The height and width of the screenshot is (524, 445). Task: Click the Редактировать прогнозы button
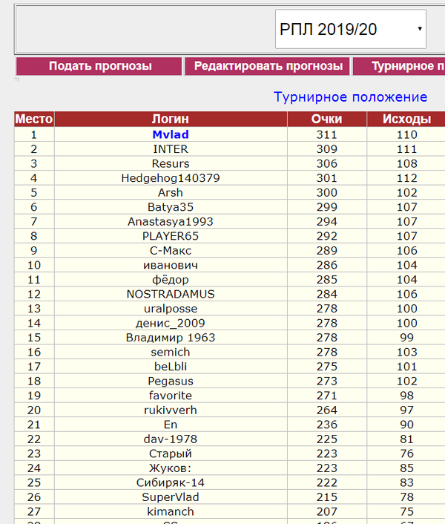click(268, 66)
